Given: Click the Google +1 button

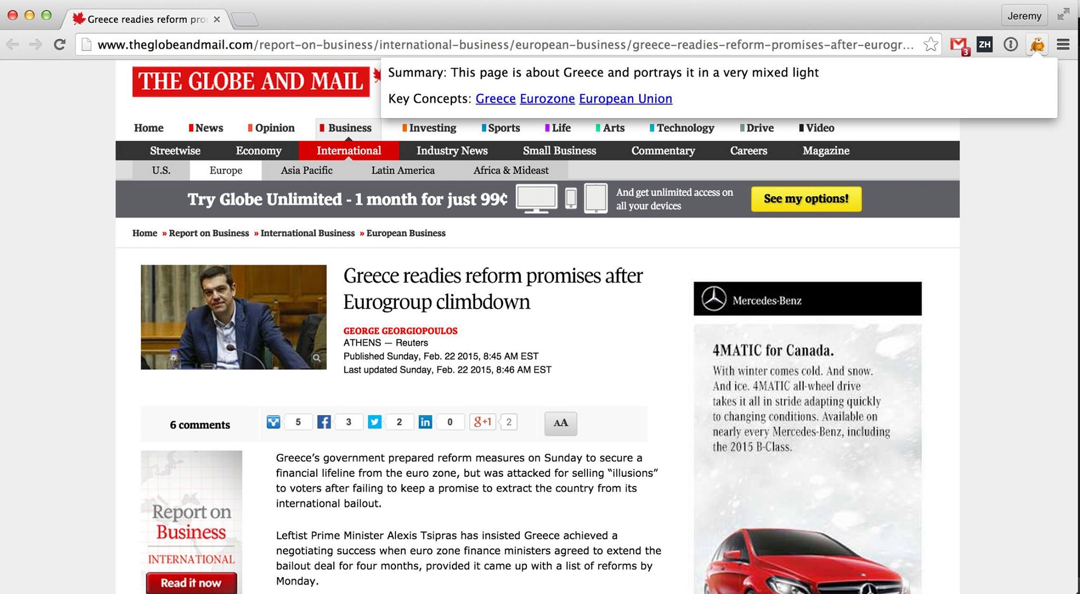Looking at the screenshot, I should click(483, 422).
